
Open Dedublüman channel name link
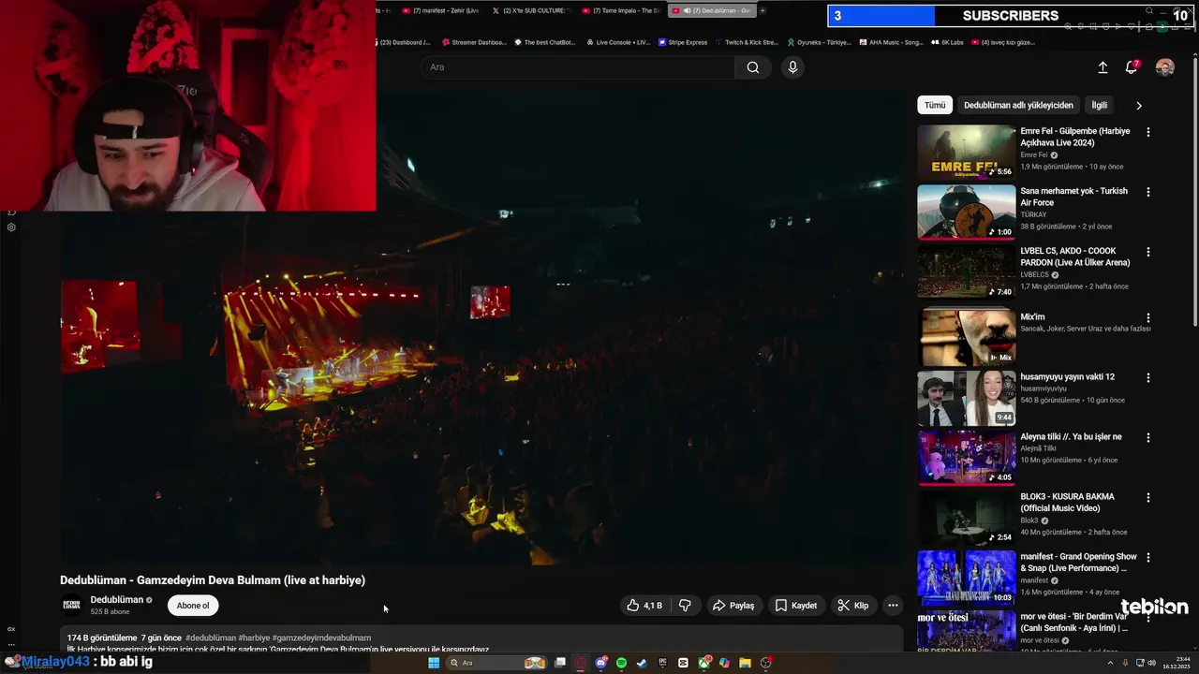coord(117,600)
